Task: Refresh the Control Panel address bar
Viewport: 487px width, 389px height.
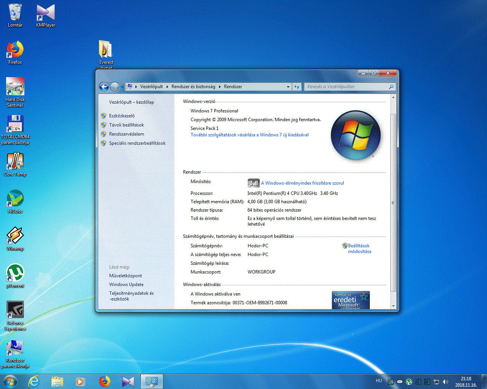Action: point(297,87)
